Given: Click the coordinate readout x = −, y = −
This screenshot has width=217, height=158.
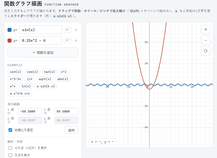Looking at the screenshot, I should coord(102,142).
